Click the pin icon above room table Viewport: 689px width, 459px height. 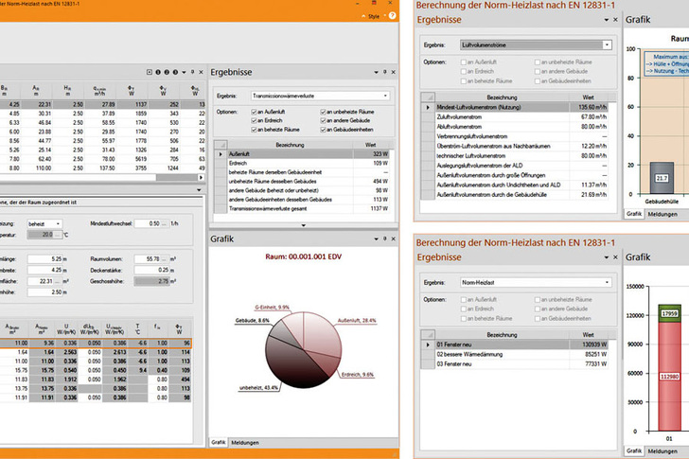[x=190, y=73]
